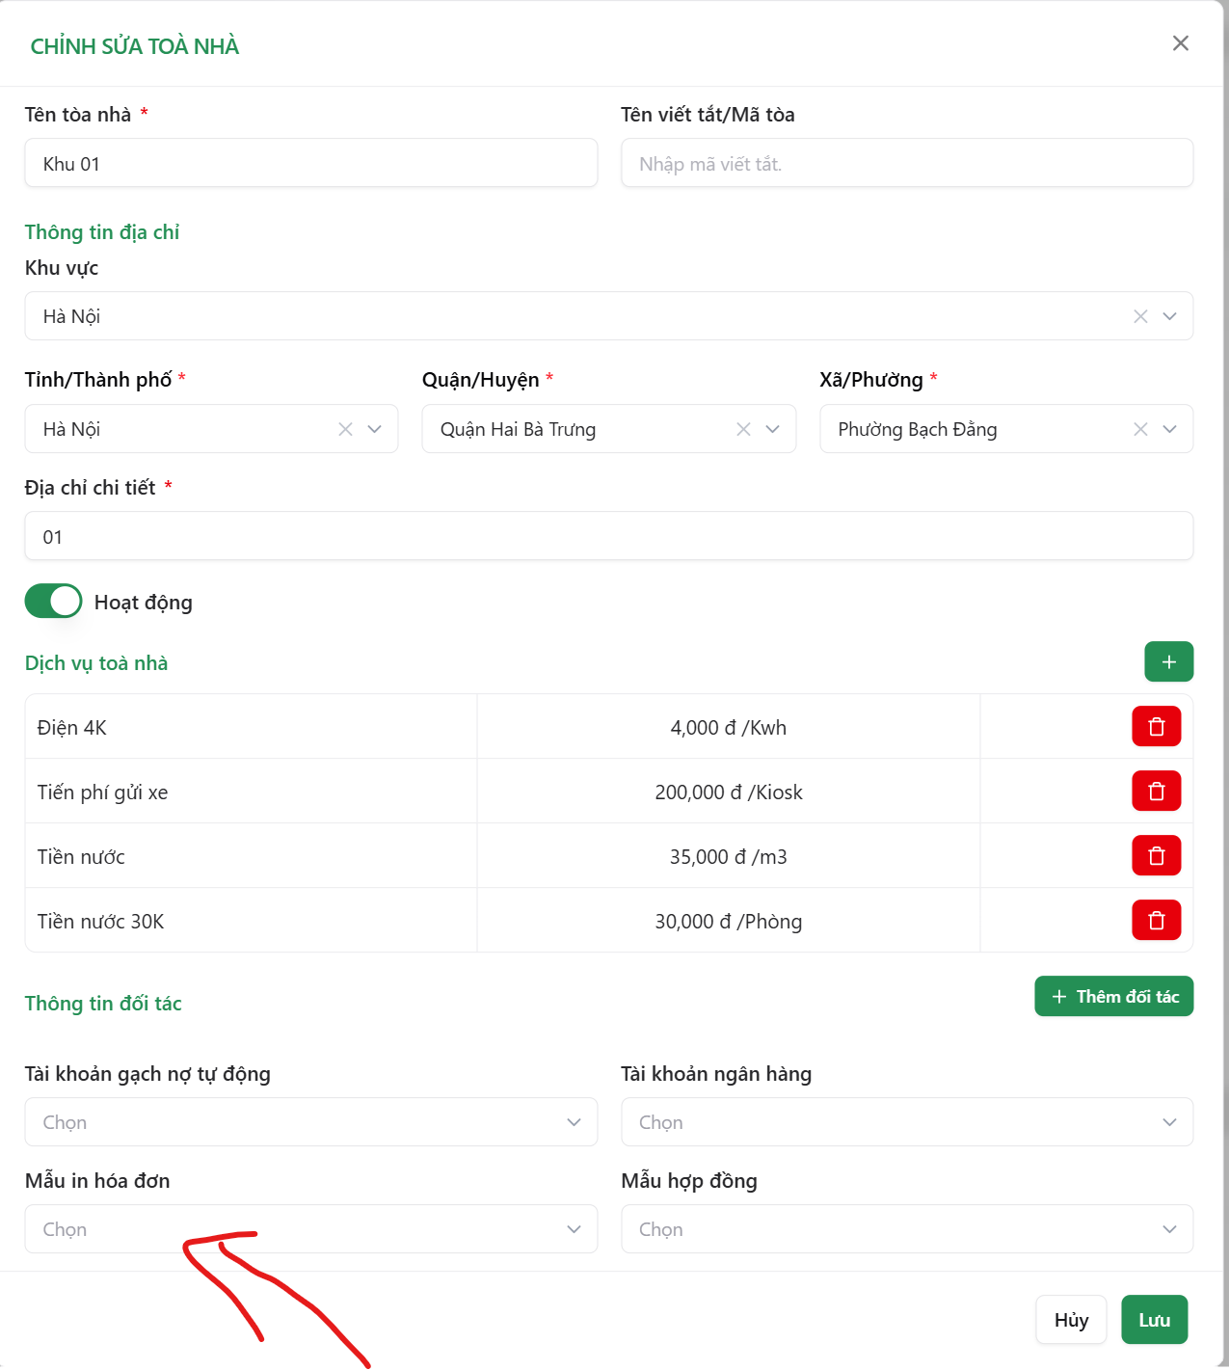Viewport: 1229px width, 1370px height.
Task: Save changes with the Lưu button
Action: [x=1154, y=1320]
